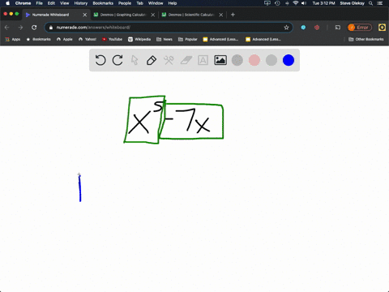This screenshot has height=292, width=389.
Task: Reload the whiteboard page
Action: pos(34,28)
